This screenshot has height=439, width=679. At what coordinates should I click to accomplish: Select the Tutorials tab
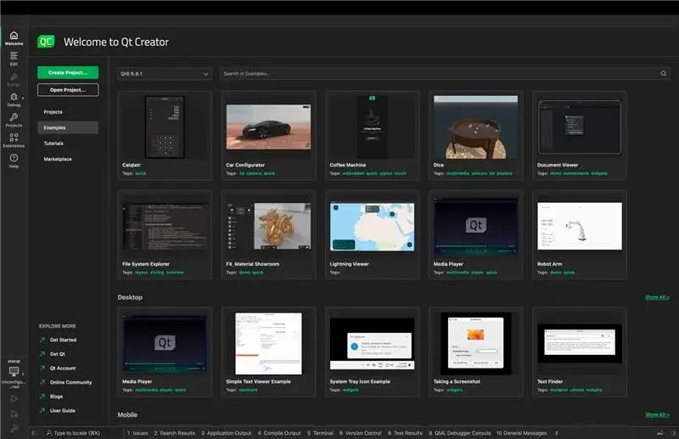click(53, 144)
